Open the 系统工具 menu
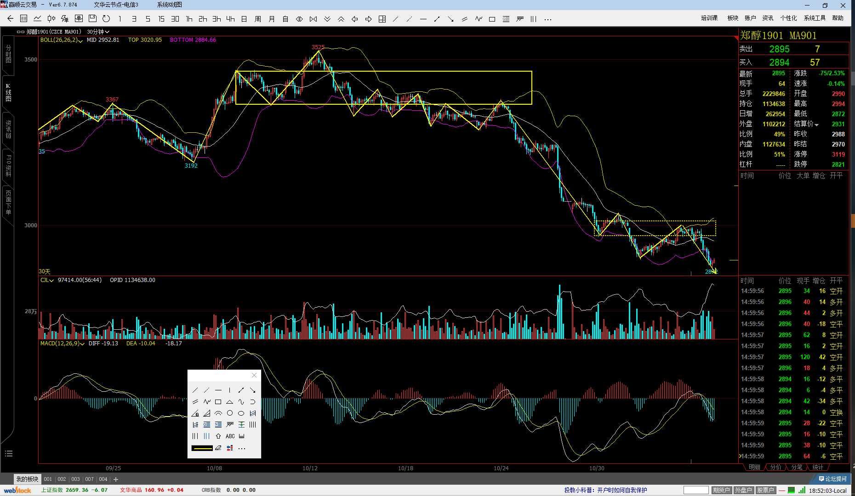This screenshot has width=855, height=496. point(815,18)
